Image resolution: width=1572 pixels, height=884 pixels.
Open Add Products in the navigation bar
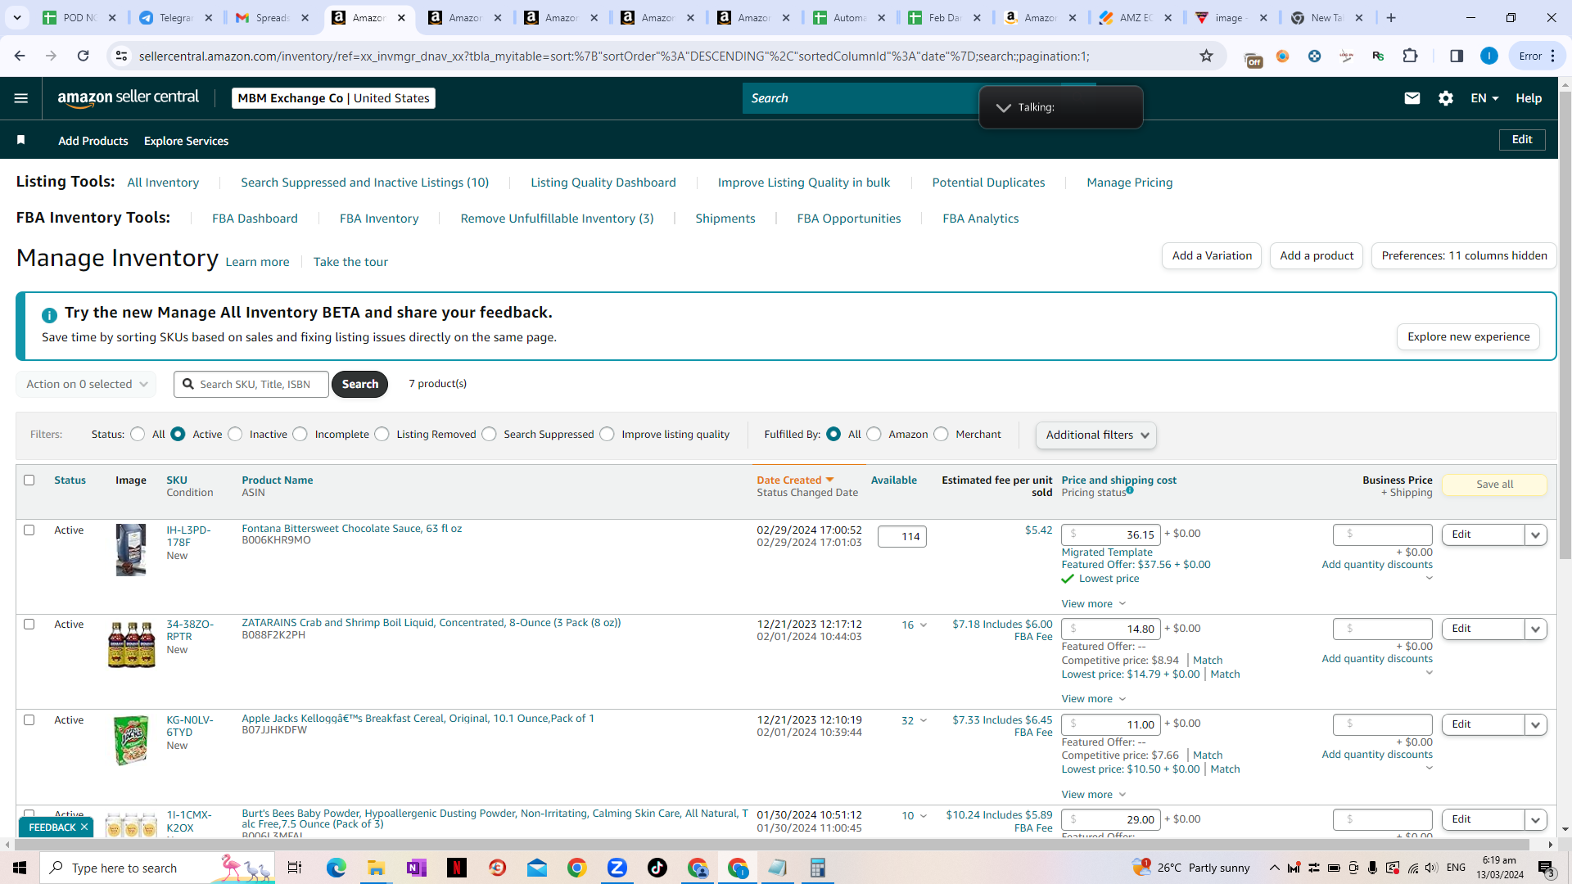(93, 141)
